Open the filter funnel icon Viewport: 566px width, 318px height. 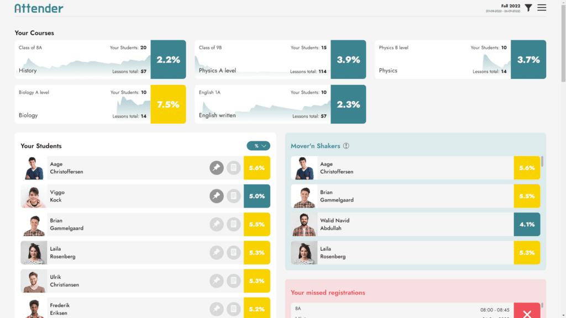(528, 8)
